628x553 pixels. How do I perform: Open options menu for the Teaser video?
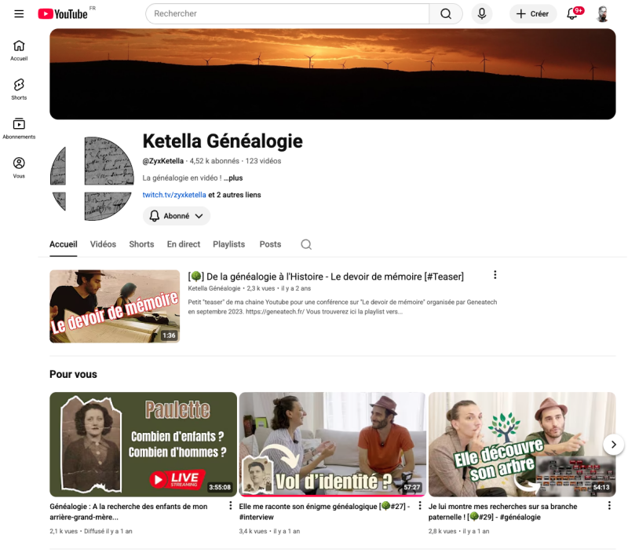point(495,275)
